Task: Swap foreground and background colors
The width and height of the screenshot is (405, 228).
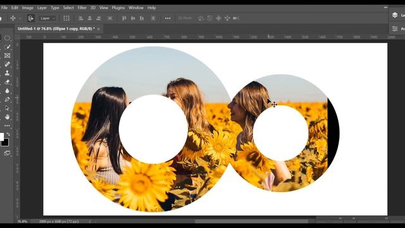Action: (x=8, y=134)
